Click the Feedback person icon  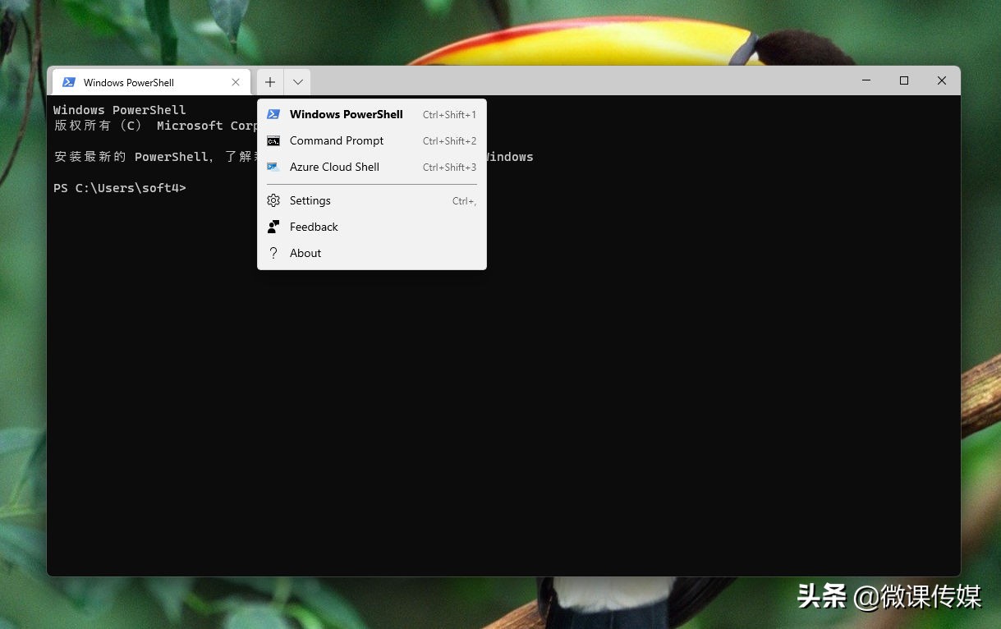273,227
